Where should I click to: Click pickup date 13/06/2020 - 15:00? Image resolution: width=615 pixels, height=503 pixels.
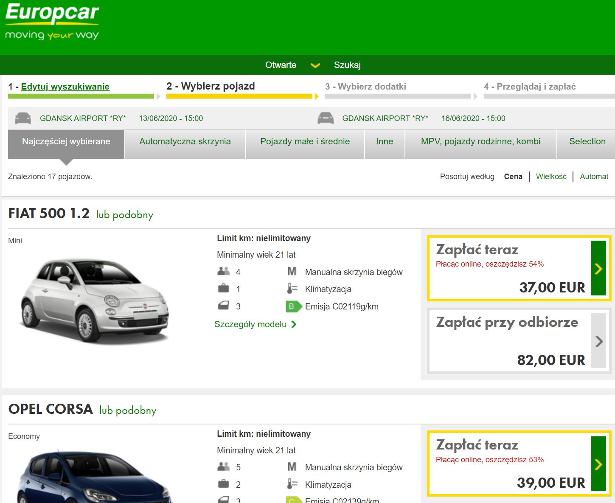171,118
